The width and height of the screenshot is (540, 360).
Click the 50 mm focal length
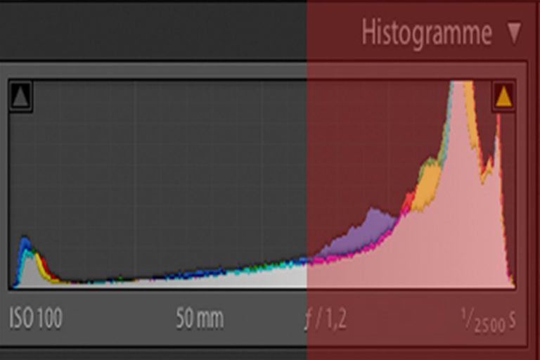(x=200, y=318)
